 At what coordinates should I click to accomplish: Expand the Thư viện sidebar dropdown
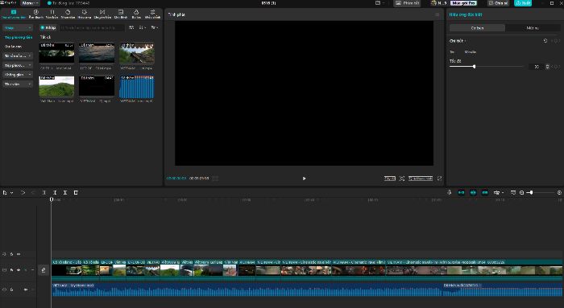[x=18, y=84]
